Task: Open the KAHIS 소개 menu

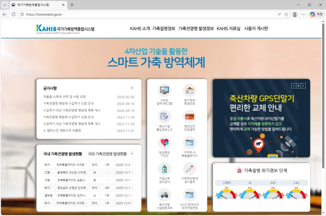Action: pos(140,28)
